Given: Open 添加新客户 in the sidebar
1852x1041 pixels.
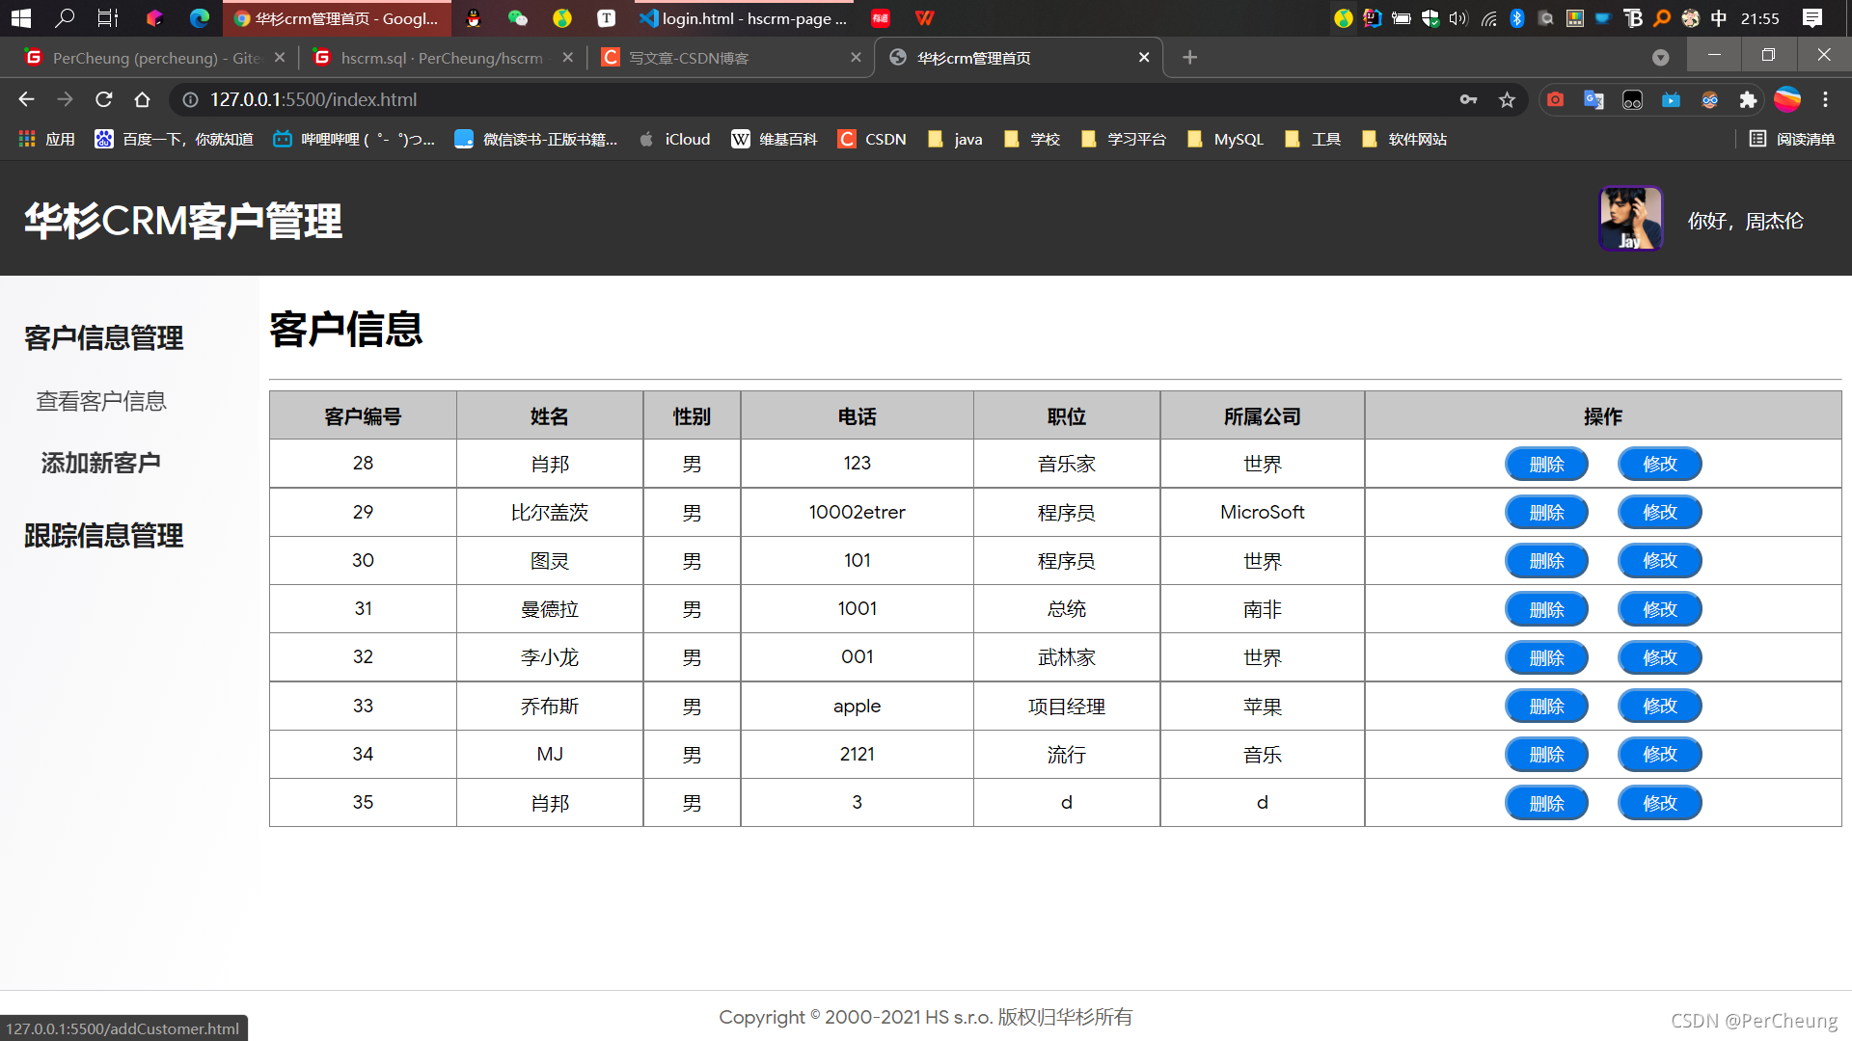Looking at the screenshot, I should (100, 463).
